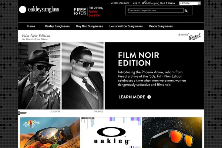
Task: Go to Home menu item
Action: coord(31,26)
